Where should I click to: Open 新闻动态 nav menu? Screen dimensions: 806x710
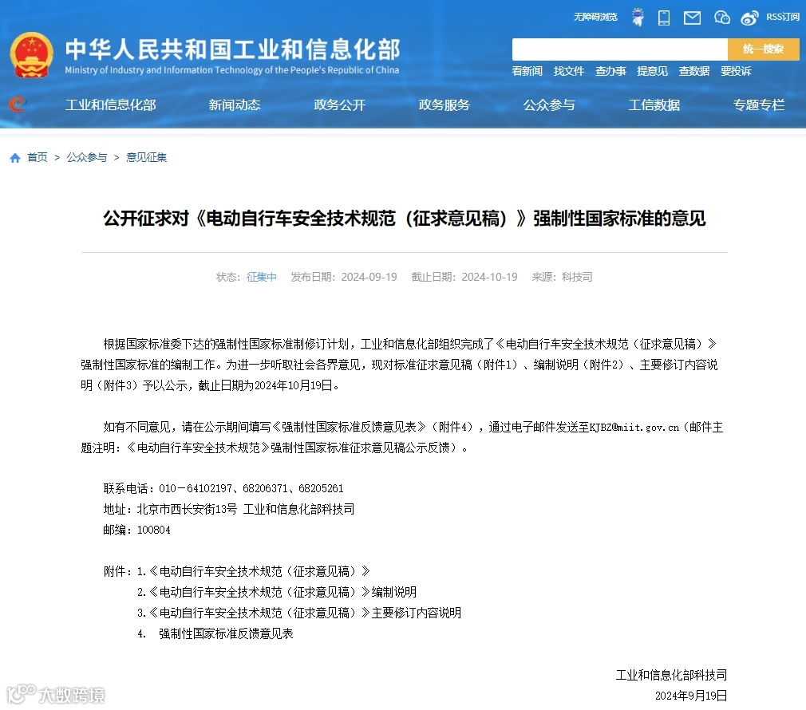235,105
